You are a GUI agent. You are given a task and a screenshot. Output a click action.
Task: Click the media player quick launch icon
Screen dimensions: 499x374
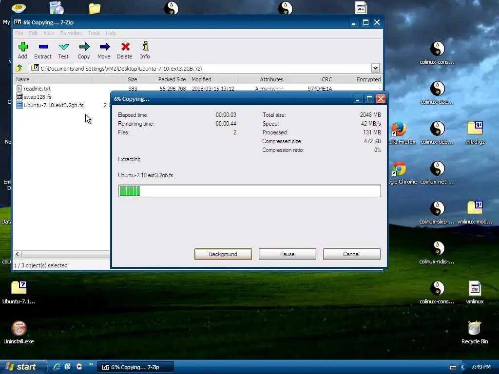[79, 367]
